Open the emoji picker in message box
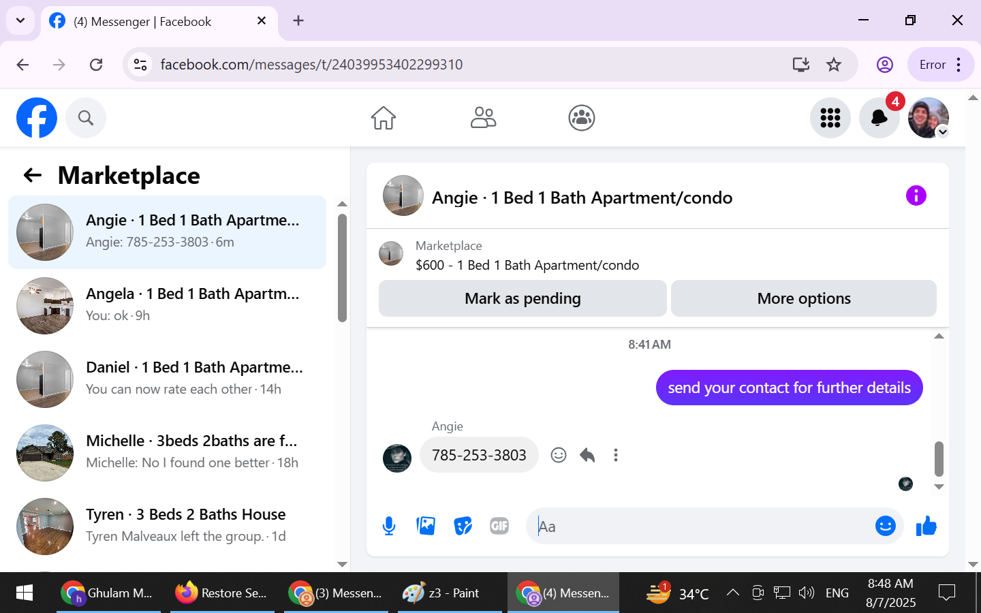The image size is (981, 613). pos(886,526)
